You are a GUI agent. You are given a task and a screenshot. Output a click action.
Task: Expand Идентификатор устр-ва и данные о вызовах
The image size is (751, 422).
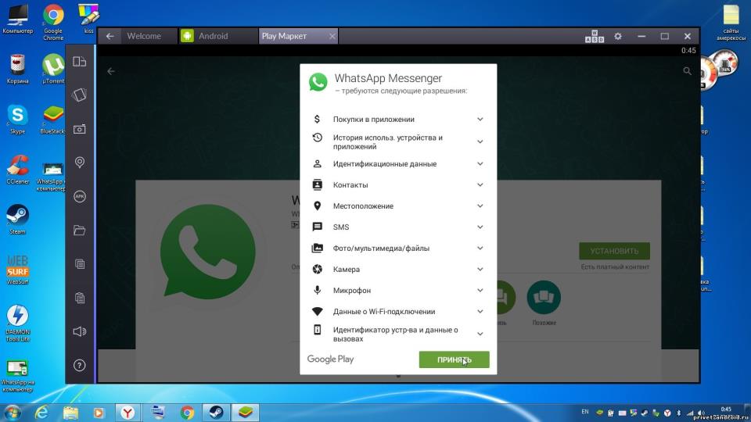pyautogui.click(x=480, y=334)
